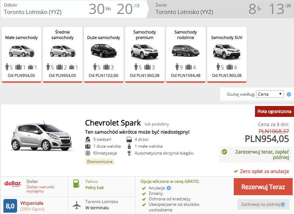Click the white SUV in Samochody premium
Viewport: 294px width, 214px height.
click(144, 51)
